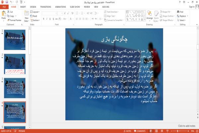The height and width of the screenshot is (133, 199).
Task: Open the Select dropdown in Editing group
Action: 181,20
